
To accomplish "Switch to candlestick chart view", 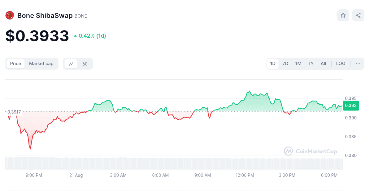I will click(85, 64).
